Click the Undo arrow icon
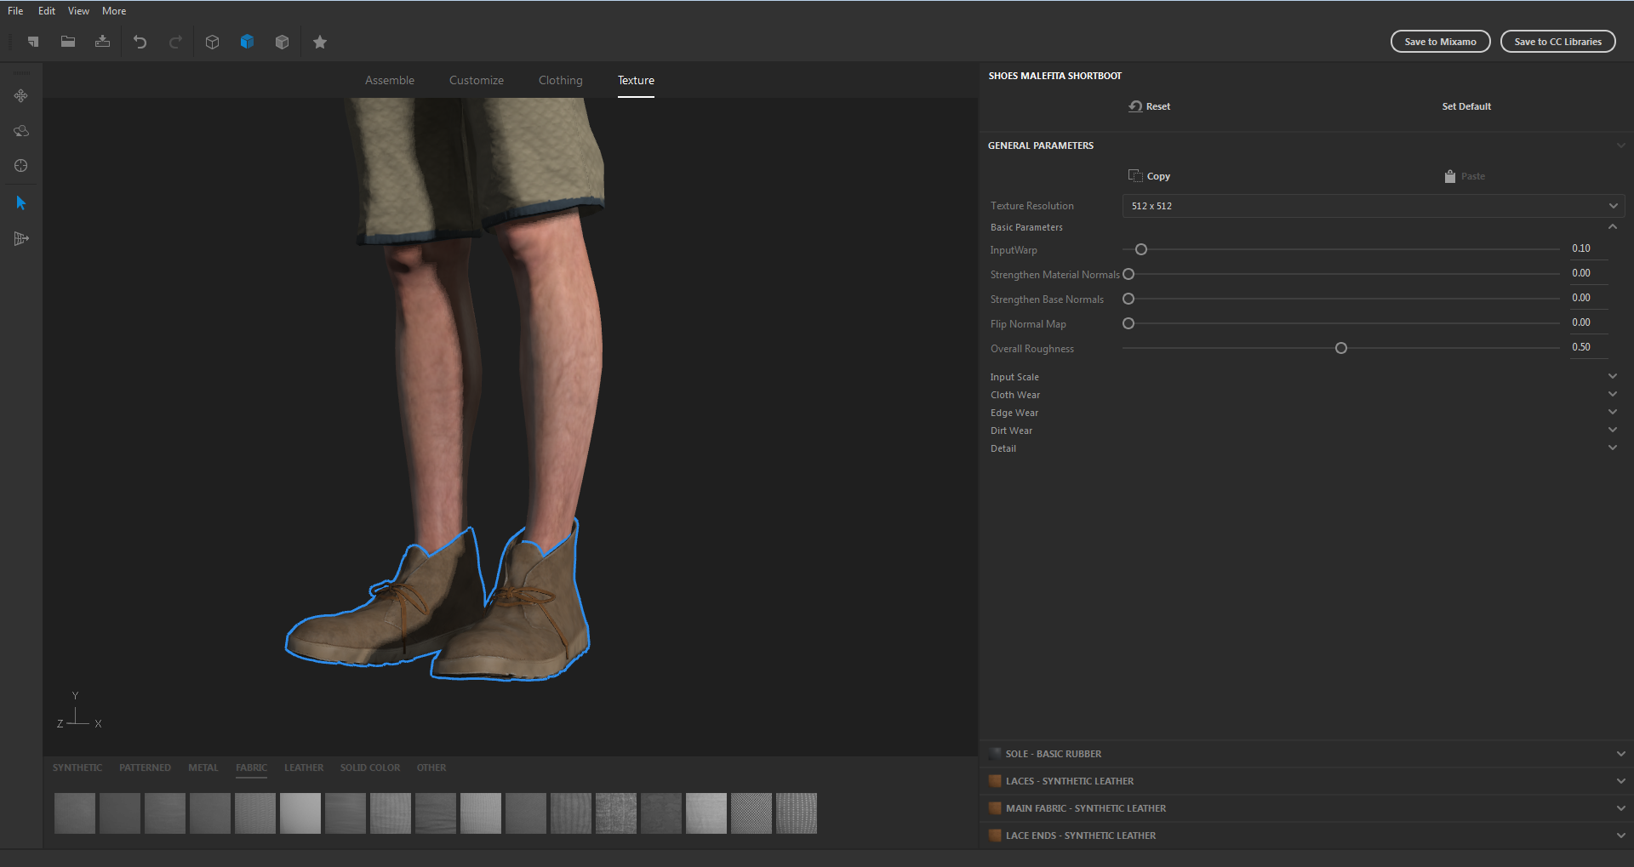Screen dimensions: 1634x867 pos(140,42)
